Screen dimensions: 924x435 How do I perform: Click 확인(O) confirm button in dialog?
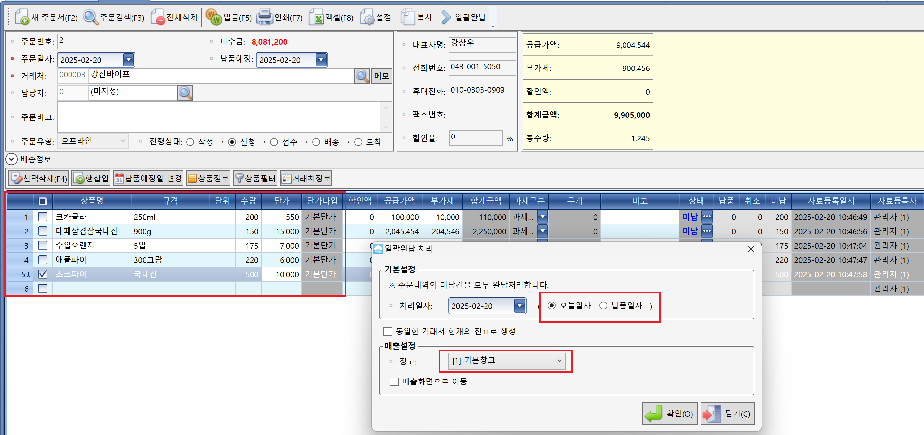670,413
